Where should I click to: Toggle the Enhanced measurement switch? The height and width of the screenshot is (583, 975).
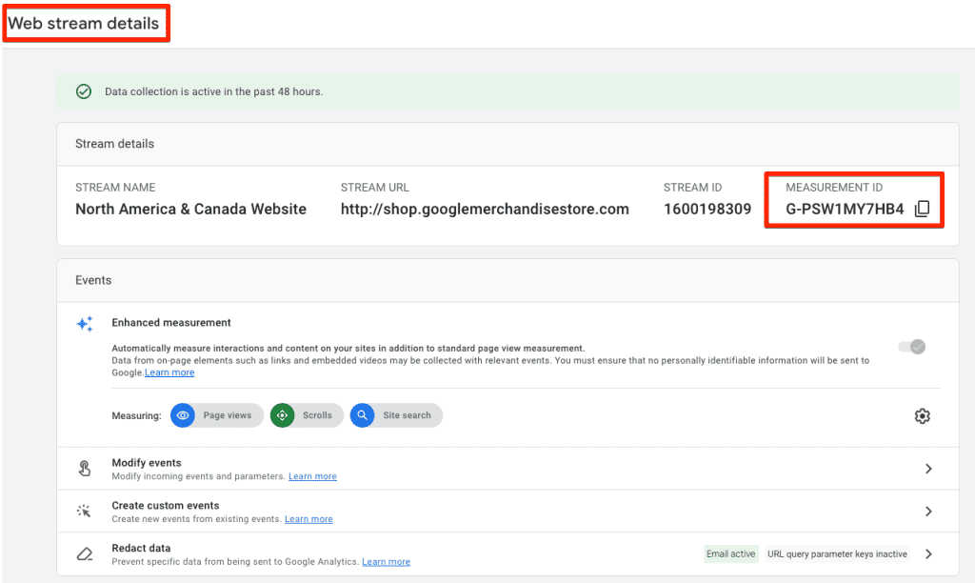pos(912,347)
